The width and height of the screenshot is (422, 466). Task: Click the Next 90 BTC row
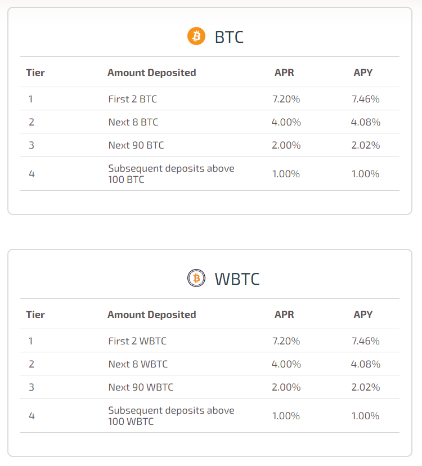pos(210,145)
